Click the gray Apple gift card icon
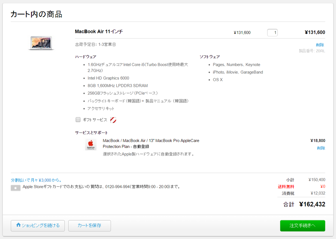The height and width of the screenshot is (239, 336). click(x=16, y=188)
